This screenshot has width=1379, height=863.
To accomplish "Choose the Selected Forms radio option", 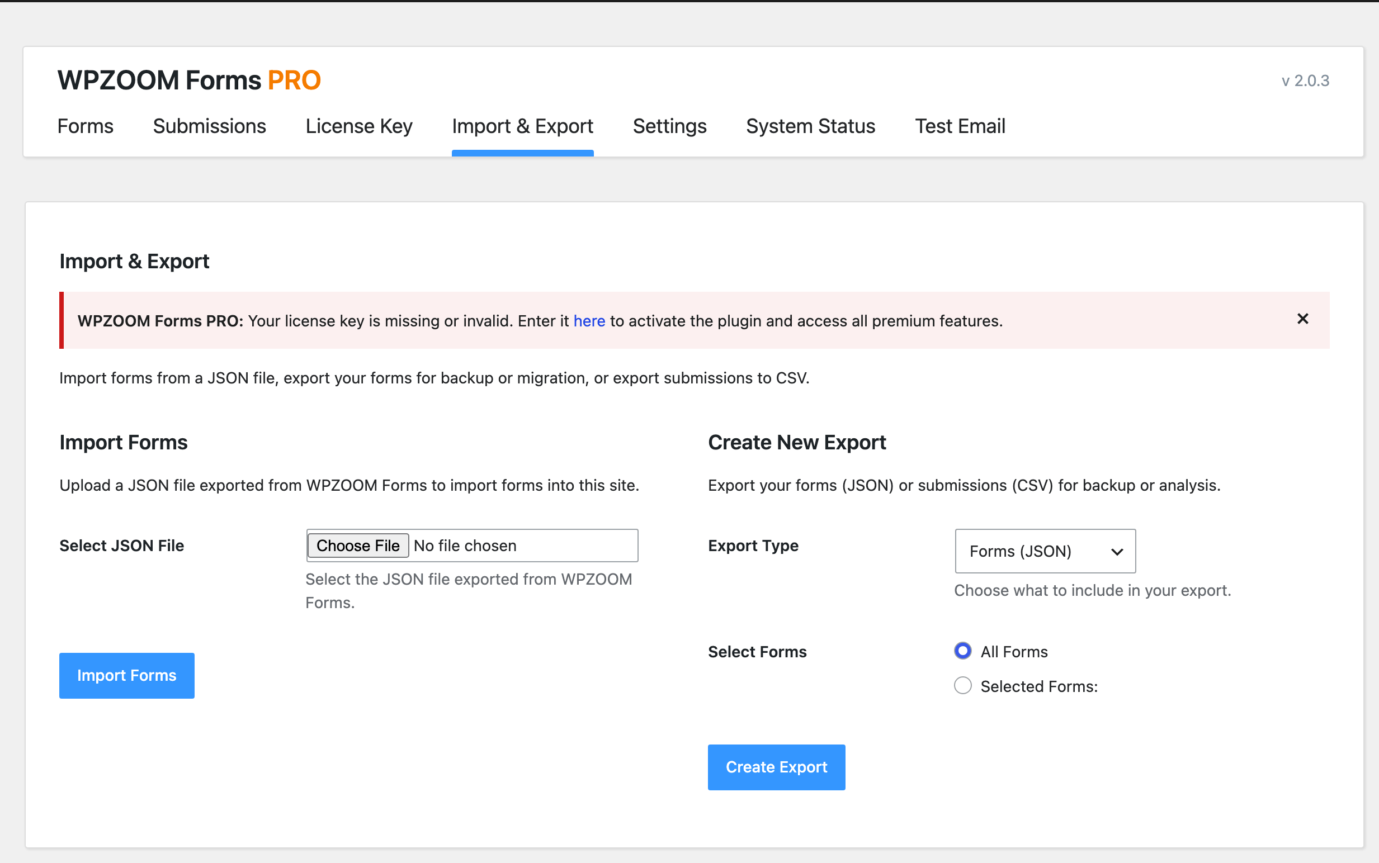I will point(963,685).
